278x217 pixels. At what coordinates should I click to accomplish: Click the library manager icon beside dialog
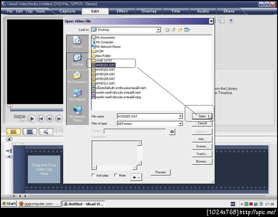(x=221, y=20)
